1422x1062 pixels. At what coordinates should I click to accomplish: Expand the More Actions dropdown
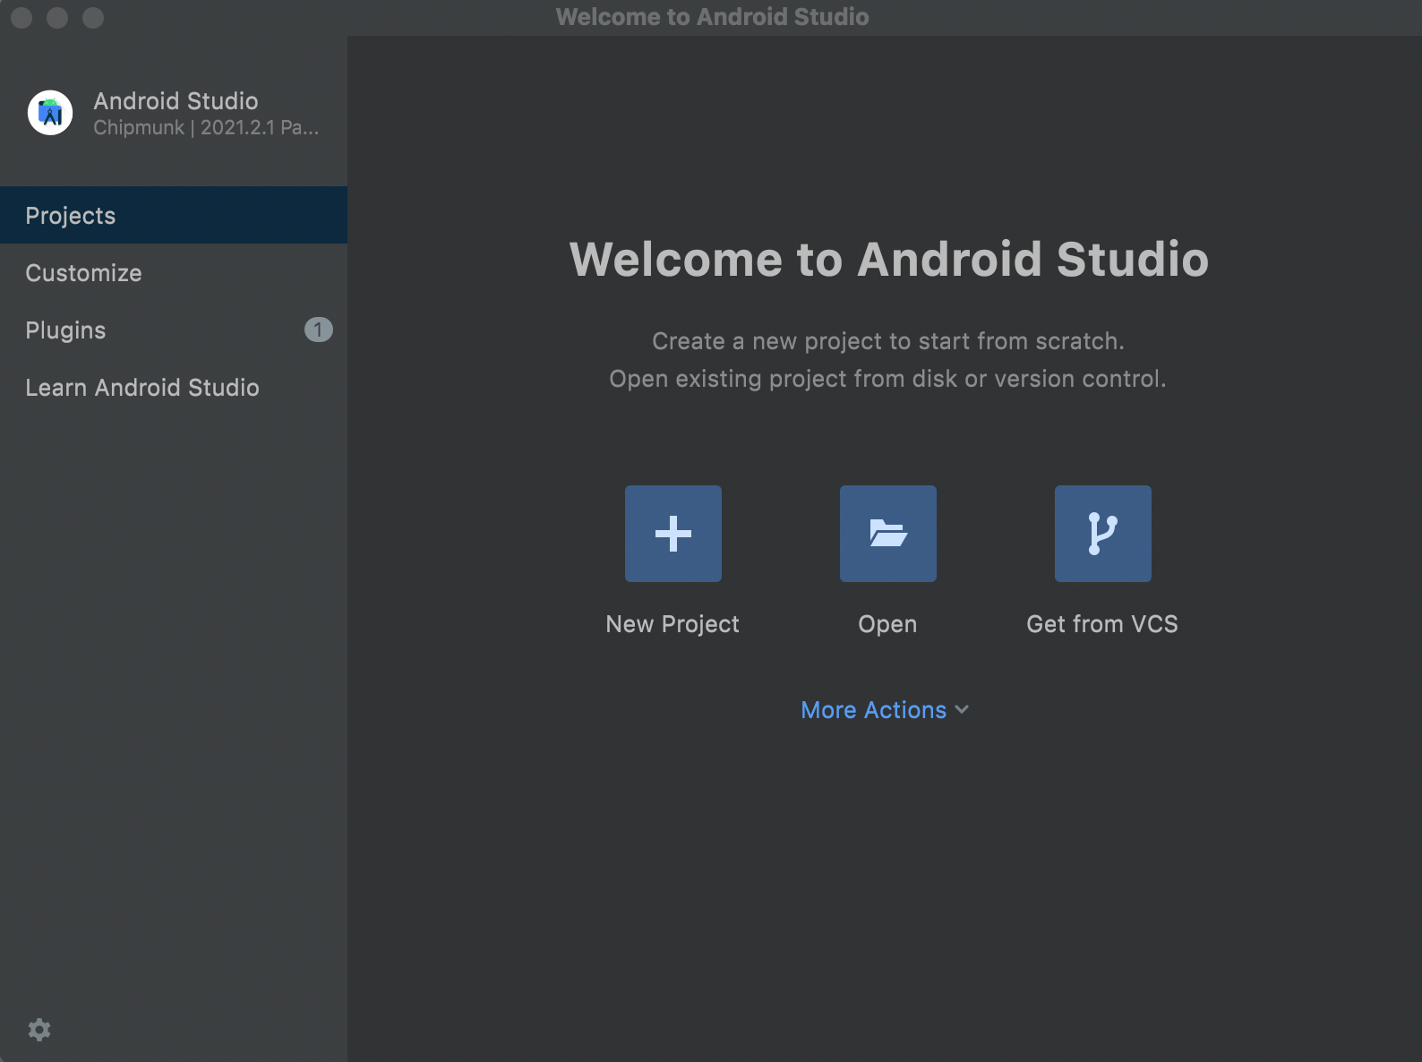(885, 710)
